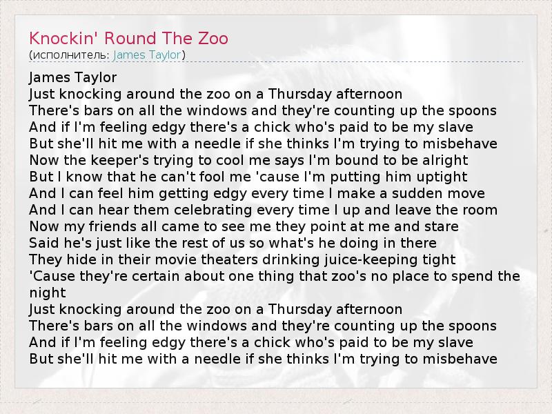Select the "But I know that he can't fool me" line
Viewport: 552px width, 414px height.
(x=248, y=177)
